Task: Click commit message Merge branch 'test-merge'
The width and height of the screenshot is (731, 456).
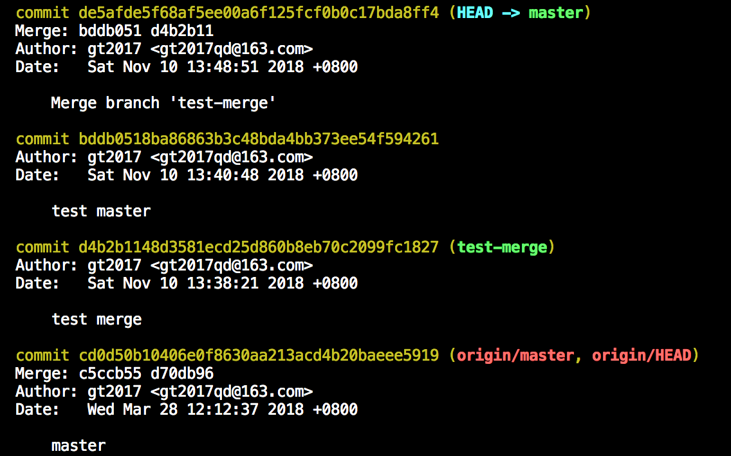Action: pos(163,102)
